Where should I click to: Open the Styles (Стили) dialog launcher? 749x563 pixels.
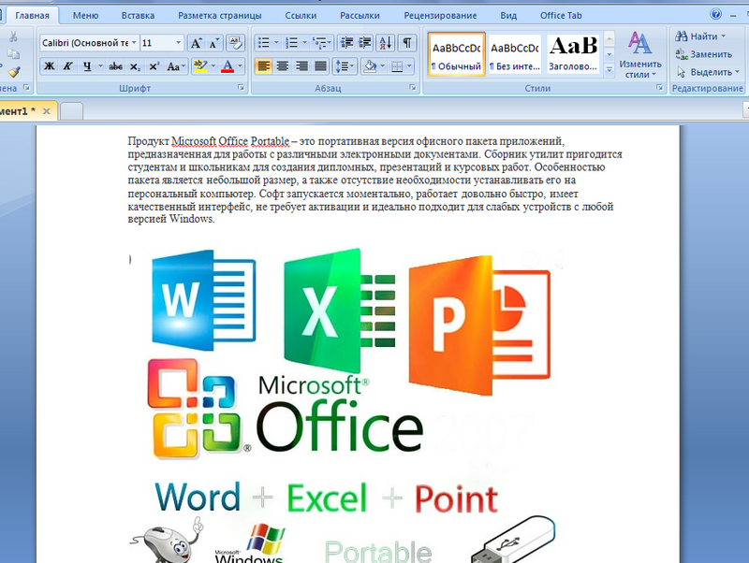pyautogui.click(x=659, y=88)
